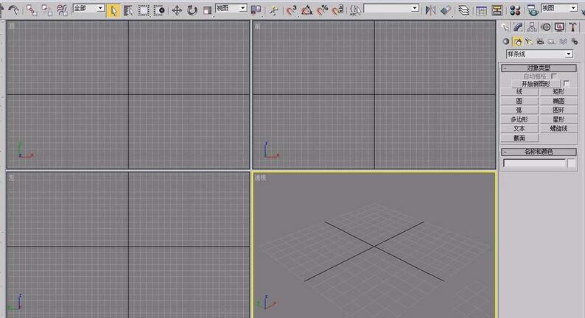This screenshot has width=585, height=318.
Task: Open the named selection sets dropdown
Action: click(x=391, y=8)
